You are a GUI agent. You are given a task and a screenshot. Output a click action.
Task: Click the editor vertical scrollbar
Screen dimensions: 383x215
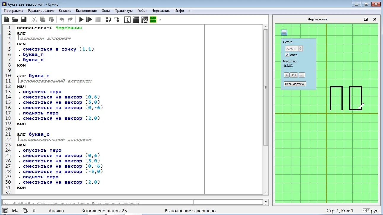[x=266, y=109]
